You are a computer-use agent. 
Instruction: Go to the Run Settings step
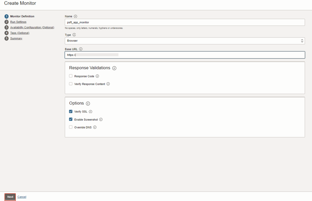[18, 22]
